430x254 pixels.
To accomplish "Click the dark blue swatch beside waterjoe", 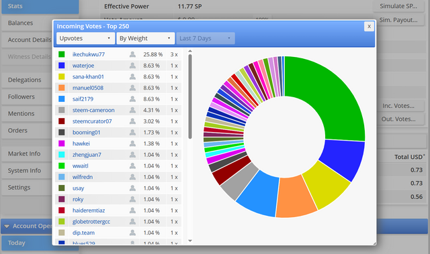I will (x=62, y=66).
